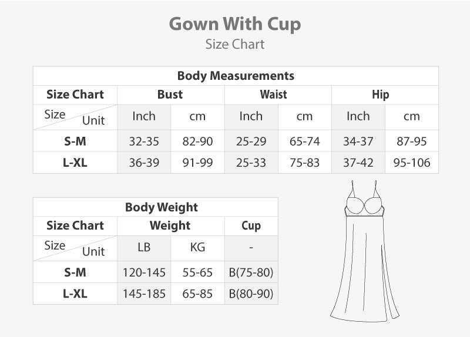Screen dimensions: 470x337
Task: Click the 65-85 weight KG cell
Action: [x=197, y=294]
